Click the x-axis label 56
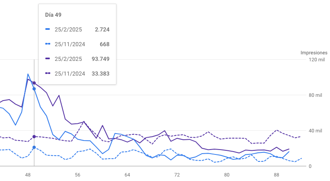The height and width of the screenshot is (181, 330). 78,174
